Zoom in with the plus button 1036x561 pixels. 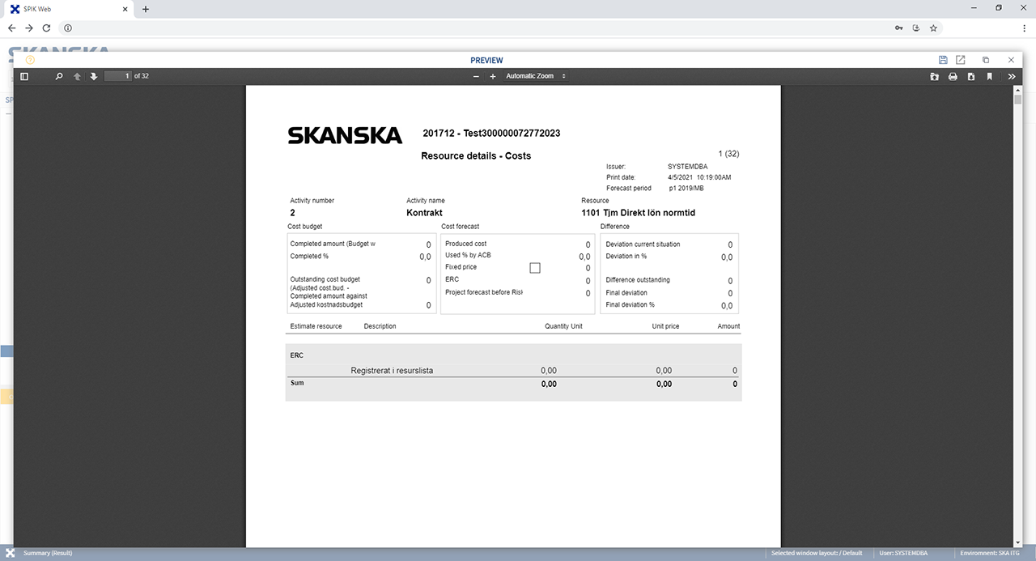click(x=492, y=76)
